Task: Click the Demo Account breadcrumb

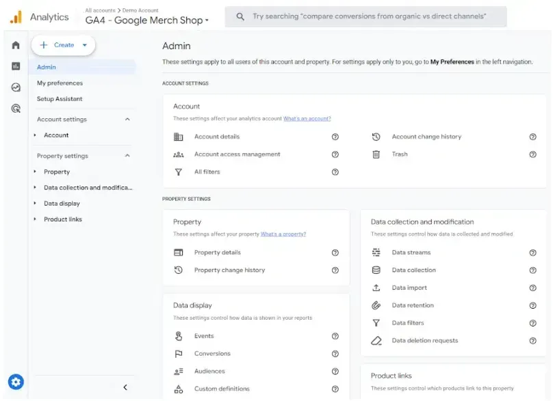Action: [x=140, y=10]
